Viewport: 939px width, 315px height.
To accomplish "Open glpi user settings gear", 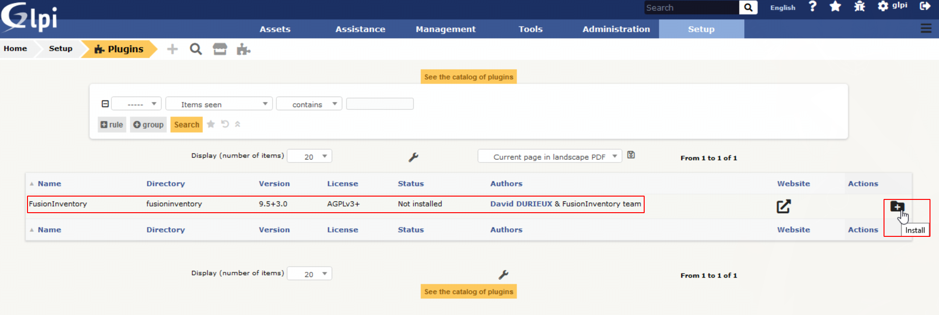I will [883, 7].
